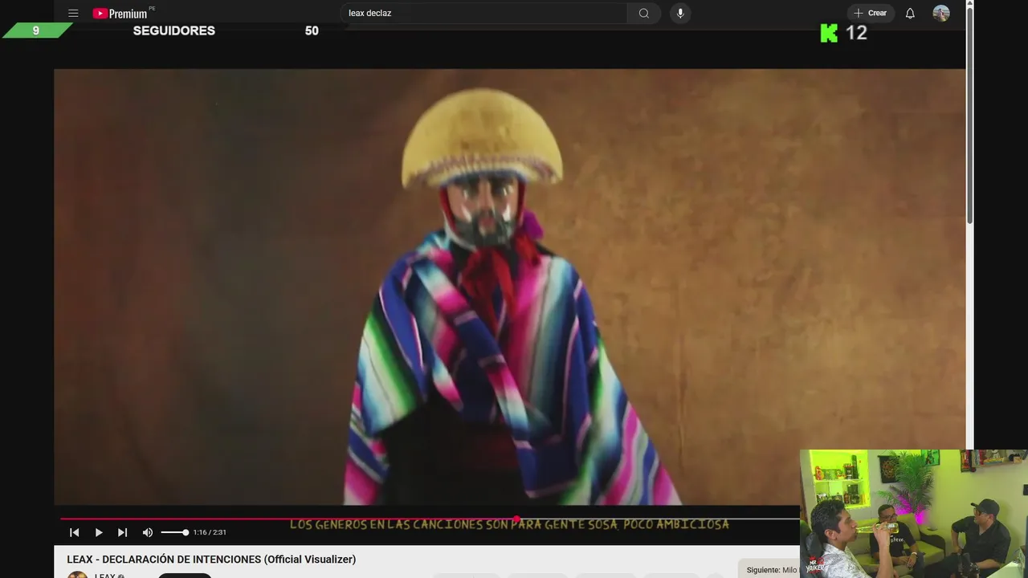Screen dimensions: 1028x578
Task: Mute the video with speaker icon
Action: [x=148, y=532]
